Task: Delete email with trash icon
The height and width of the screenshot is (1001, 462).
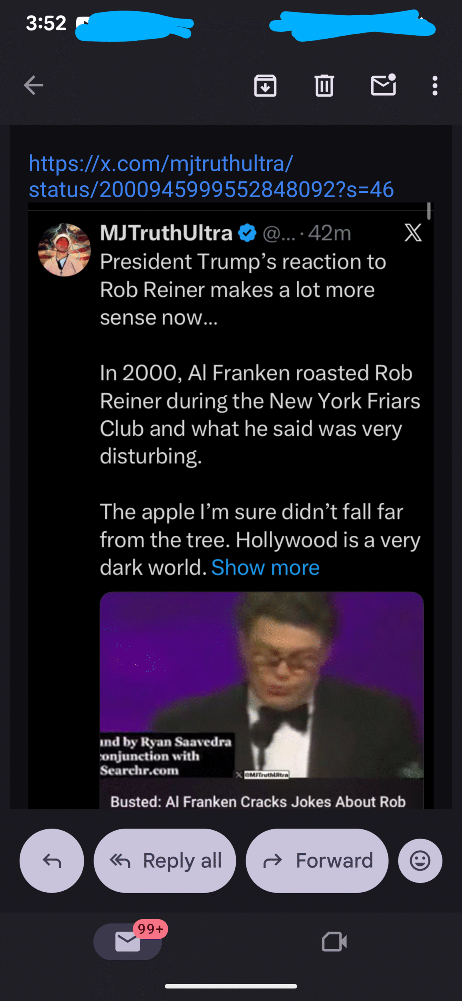Action: pyautogui.click(x=324, y=85)
